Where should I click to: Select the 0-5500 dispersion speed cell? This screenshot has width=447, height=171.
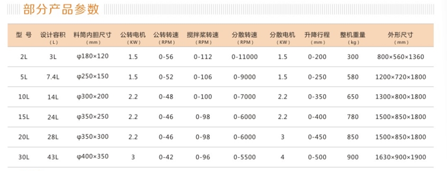tap(245, 157)
